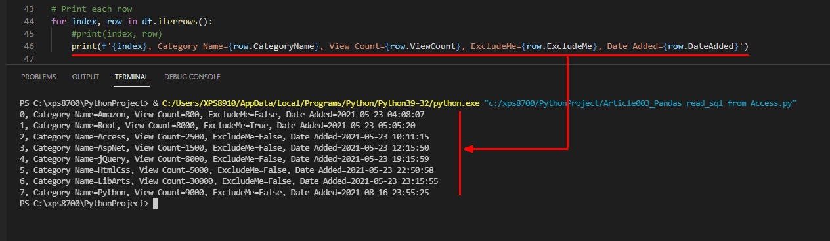Click terminal output row for HtmlCss
The image size is (830, 241).
coord(227,170)
